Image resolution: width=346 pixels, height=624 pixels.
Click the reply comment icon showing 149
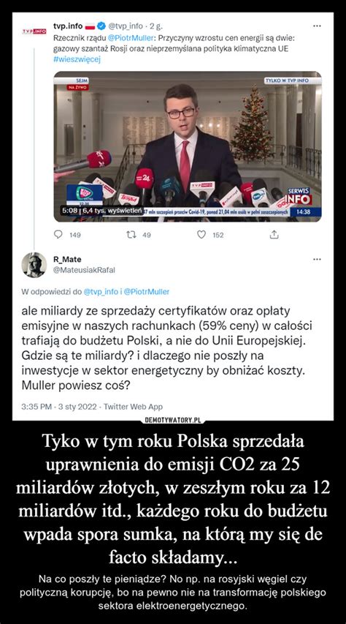tap(58, 236)
